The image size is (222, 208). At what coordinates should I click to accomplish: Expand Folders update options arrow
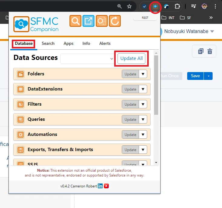pos(143,74)
